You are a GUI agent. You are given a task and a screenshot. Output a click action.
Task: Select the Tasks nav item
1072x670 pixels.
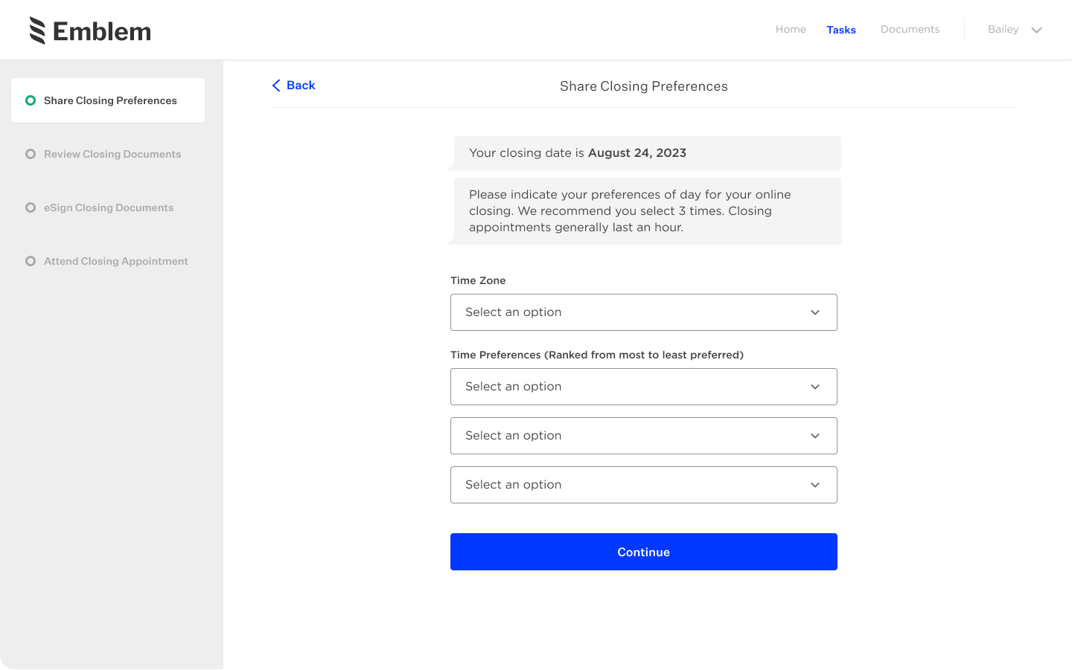pyautogui.click(x=841, y=30)
